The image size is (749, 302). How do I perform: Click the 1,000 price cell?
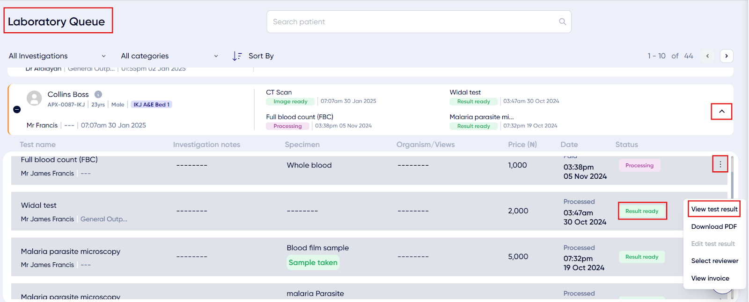coord(518,165)
